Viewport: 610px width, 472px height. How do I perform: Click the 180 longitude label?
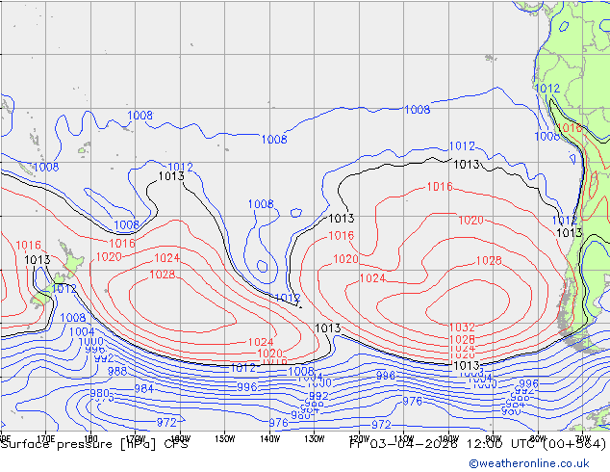point(90,439)
